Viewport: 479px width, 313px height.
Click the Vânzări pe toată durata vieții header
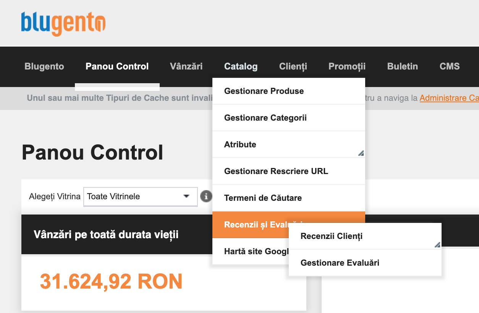106,234
